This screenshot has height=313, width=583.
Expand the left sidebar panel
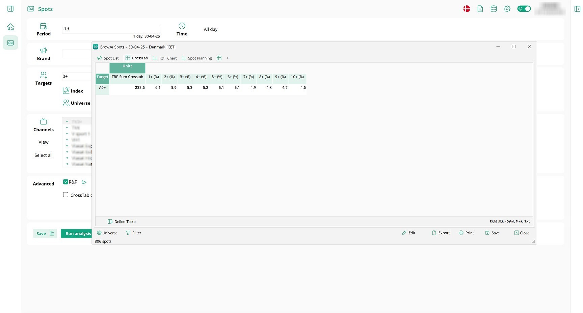pos(10,9)
